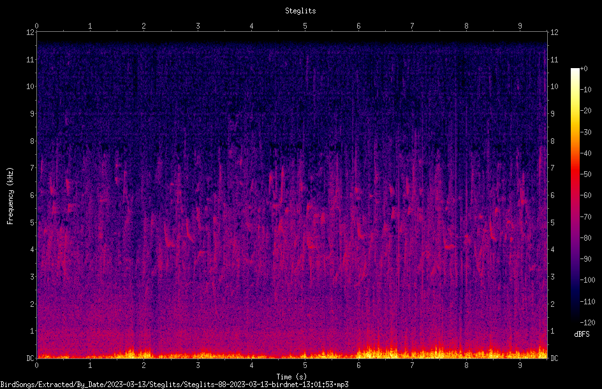
Task: Click the 9 second mark on the top time axis
Action: pos(520,26)
